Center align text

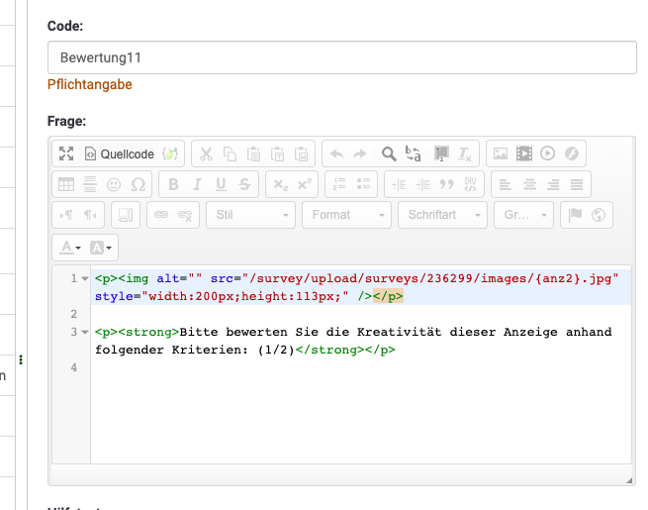[x=529, y=184]
